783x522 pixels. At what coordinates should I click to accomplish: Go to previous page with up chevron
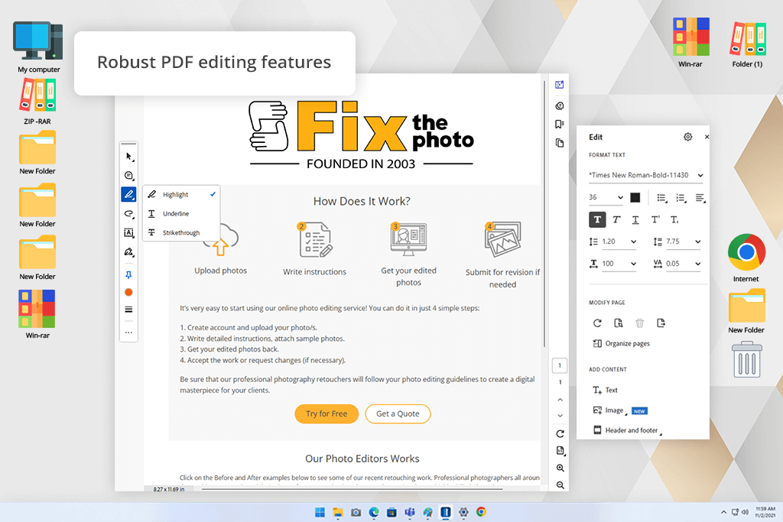(x=560, y=400)
